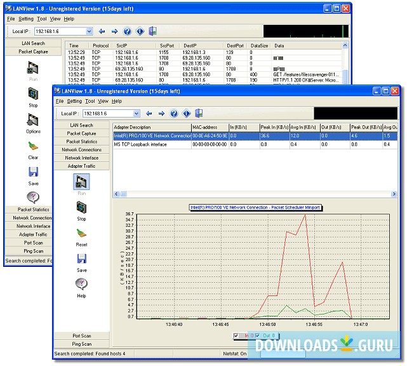Image resolution: width=407 pixels, height=366 pixels.
Task: Select Packet Capture in back window sidebar
Action: click(33, 51)
